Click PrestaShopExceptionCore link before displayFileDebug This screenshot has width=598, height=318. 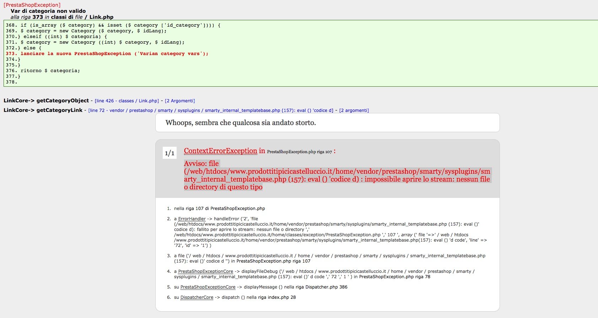206,271
